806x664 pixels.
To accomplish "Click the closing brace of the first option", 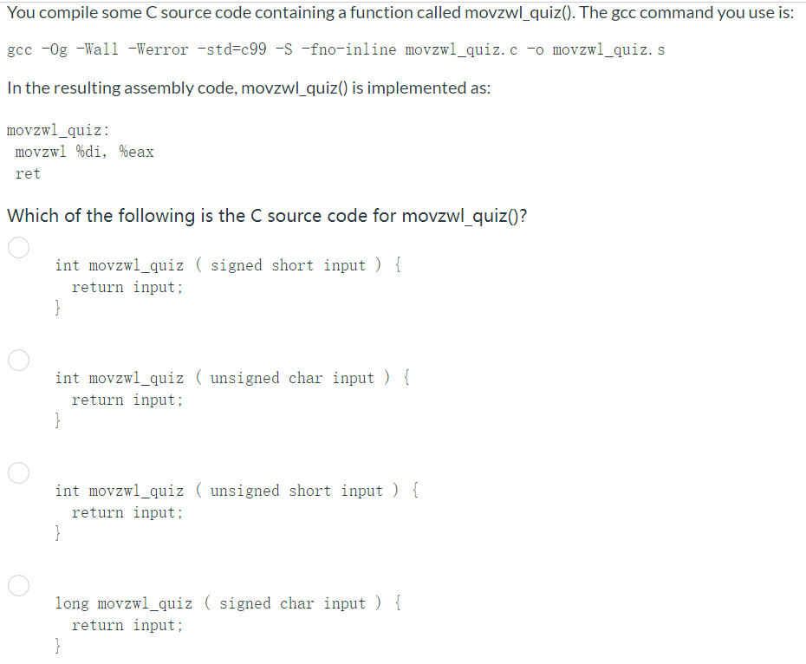I will (56, 306).
